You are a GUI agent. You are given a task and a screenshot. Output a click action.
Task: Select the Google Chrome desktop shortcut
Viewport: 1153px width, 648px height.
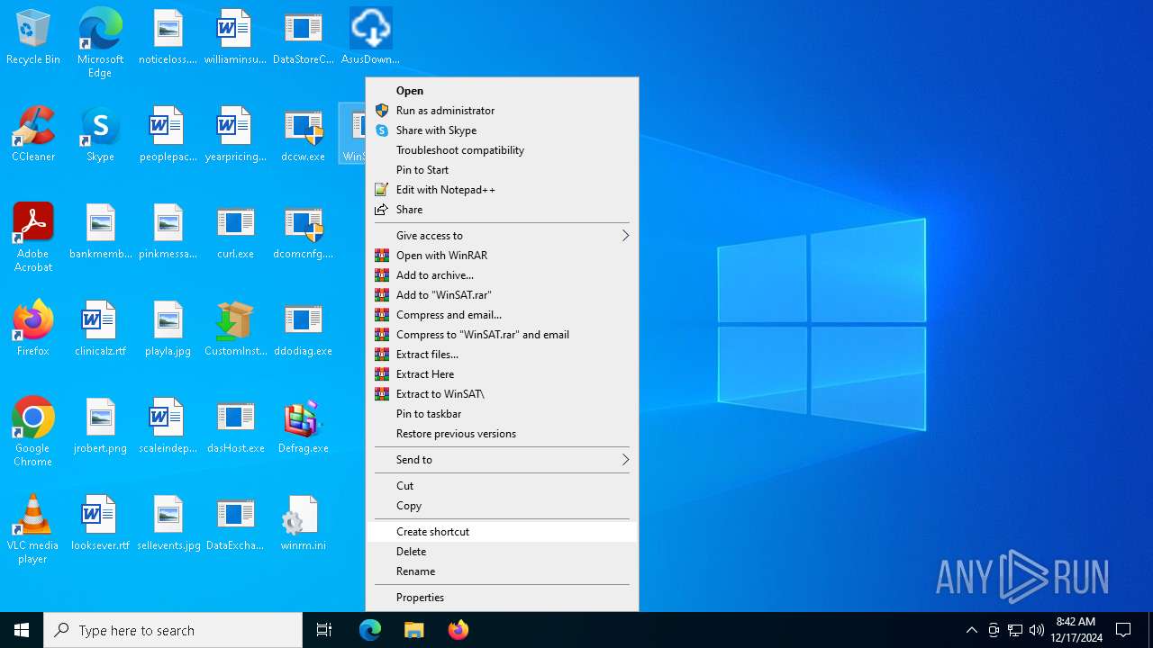tap(33, 432)
